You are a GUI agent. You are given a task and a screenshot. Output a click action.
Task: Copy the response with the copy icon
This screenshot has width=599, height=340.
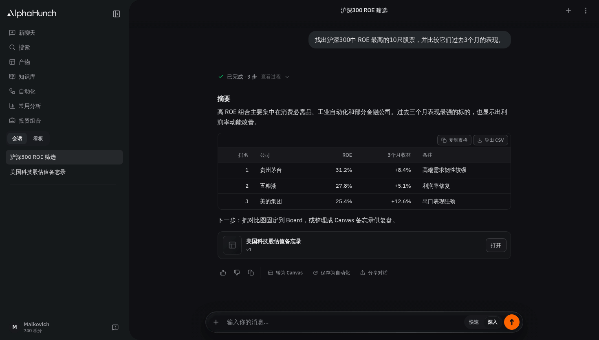(x=251, y=273)
